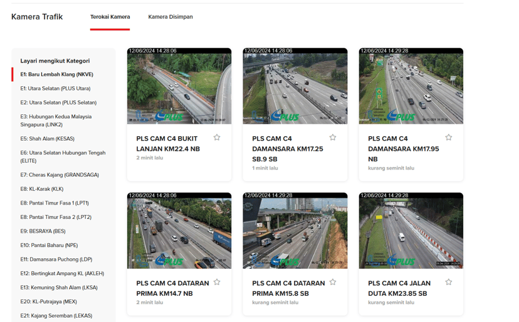Image resolution: width=519 pixels, height=322 pixels.
Task: Click title PLS CAM C4 JALAN DUTA KM23.85 SB
Action: 399,288
